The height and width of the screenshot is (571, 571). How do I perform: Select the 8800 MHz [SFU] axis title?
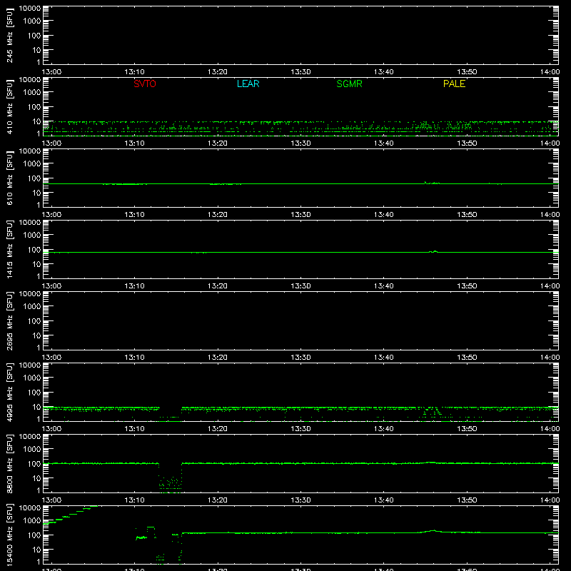coord(9,463)
